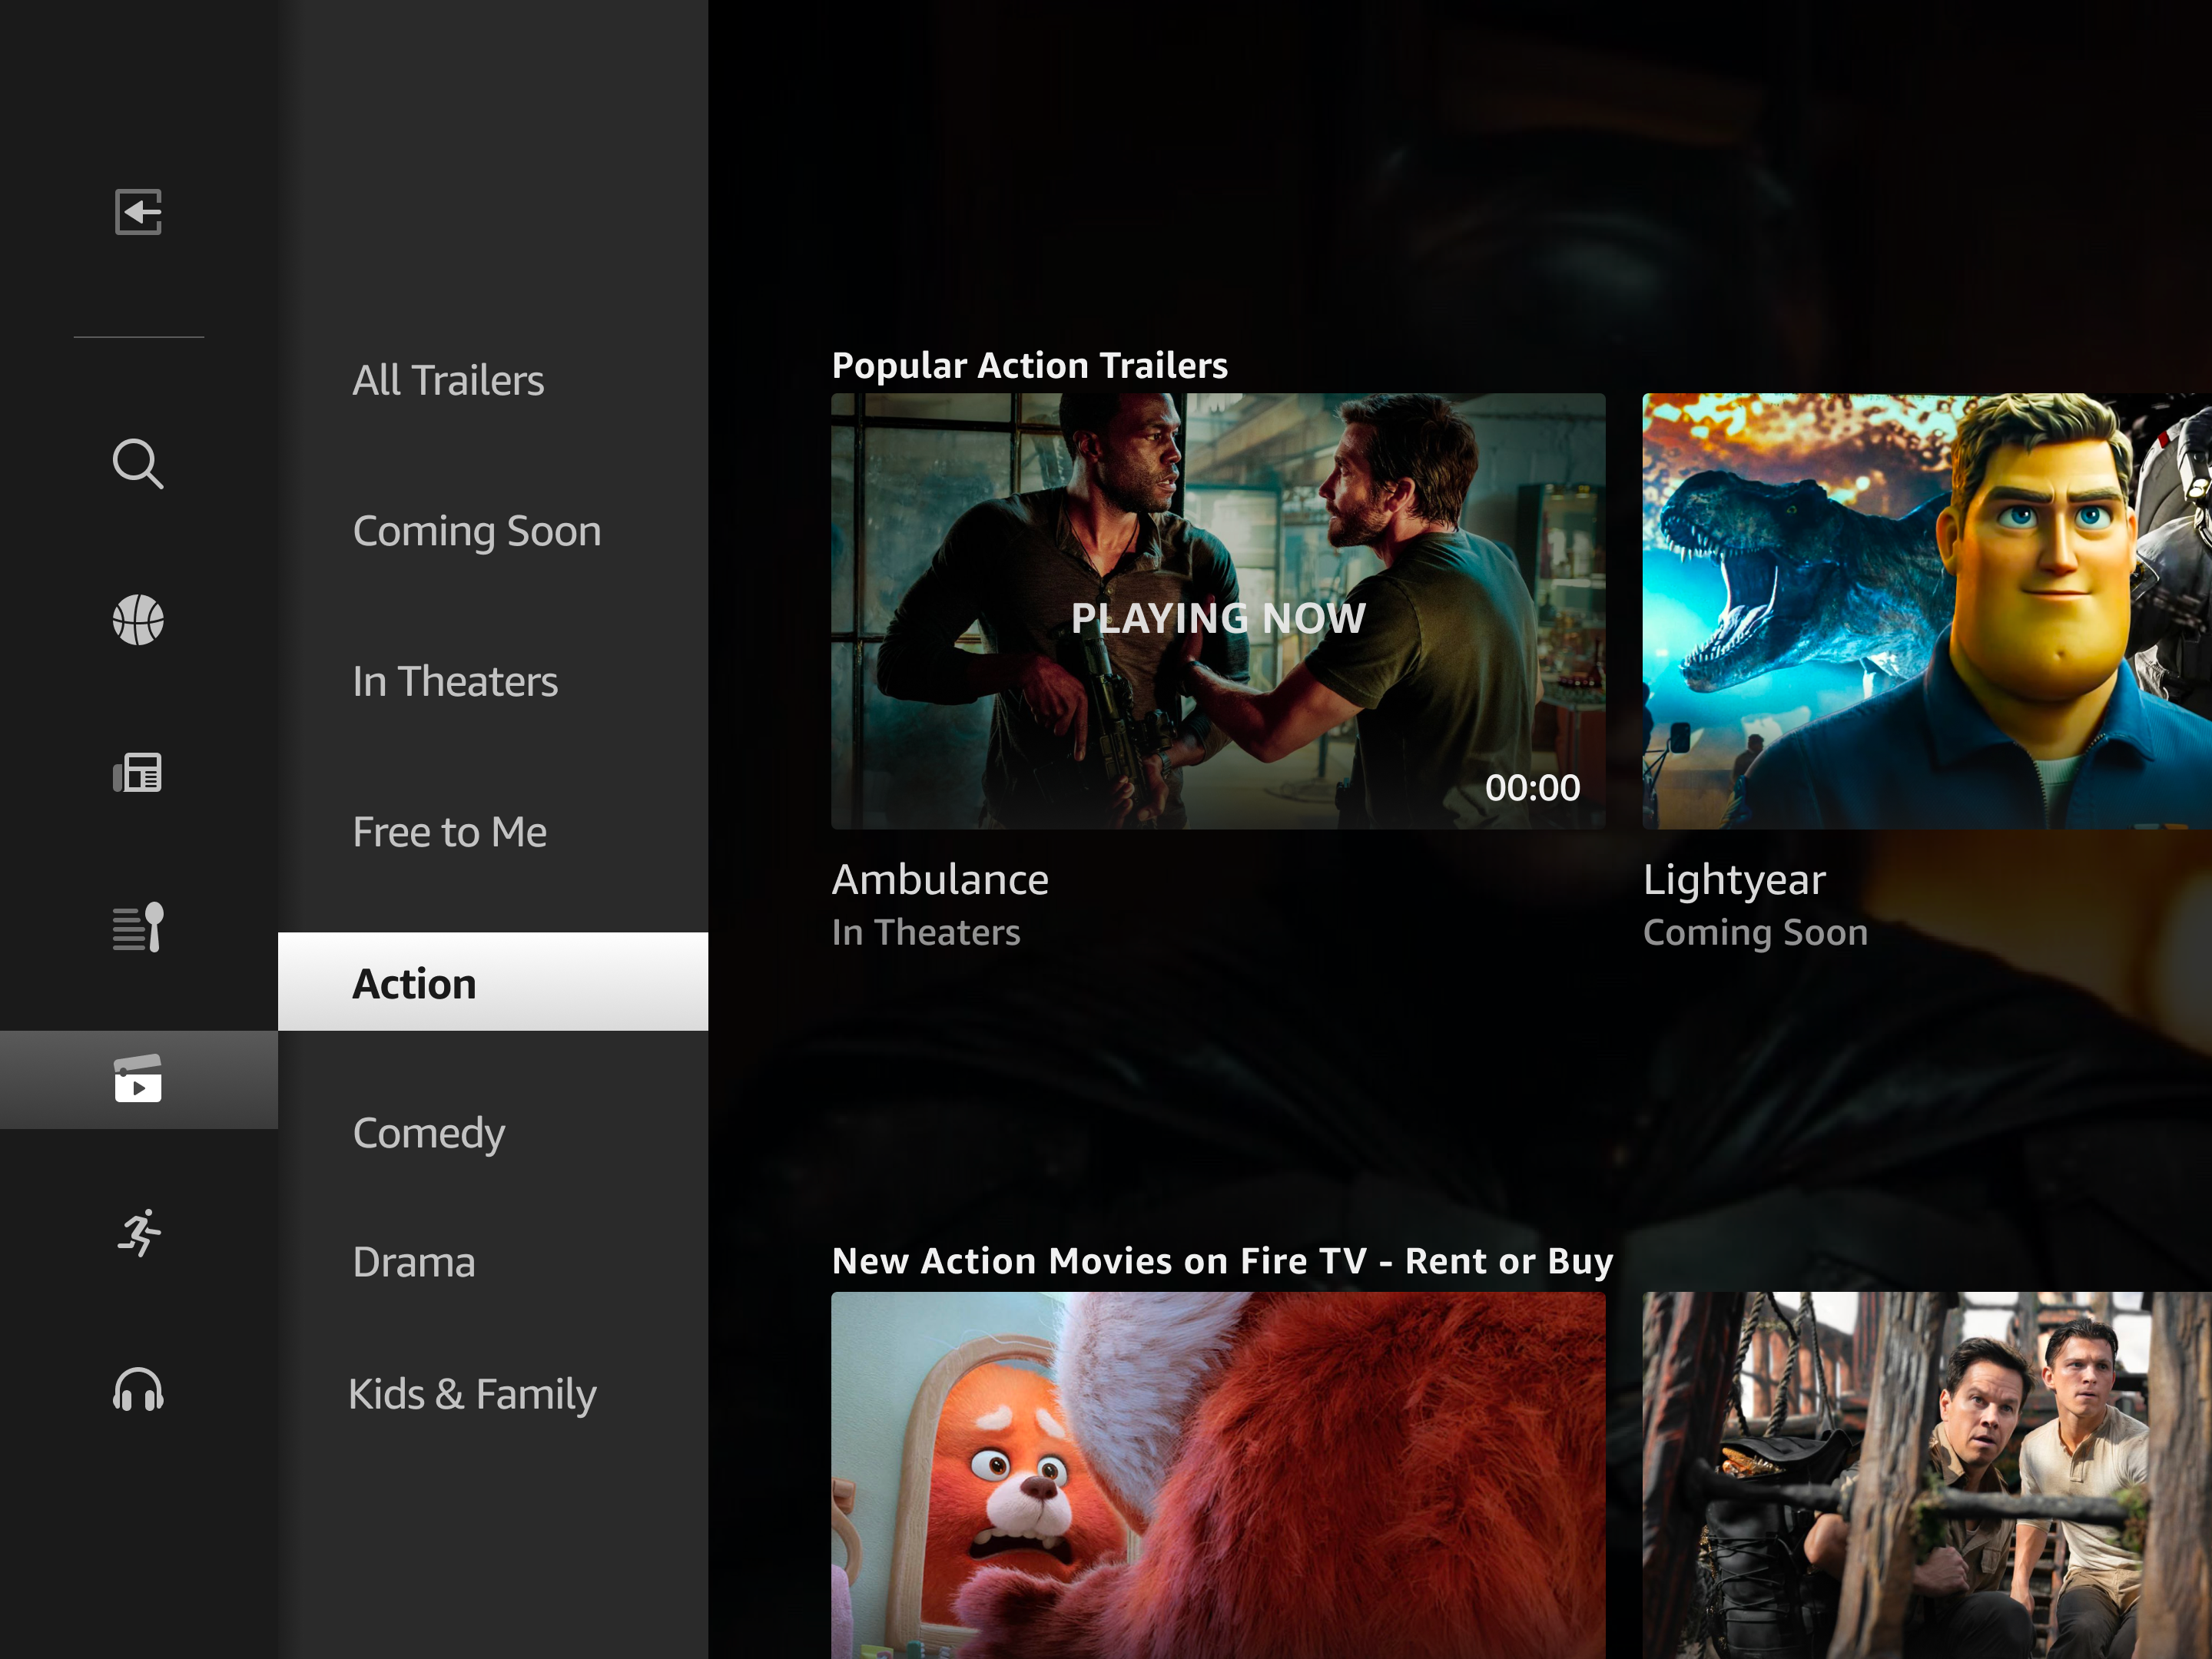The width and height of the screenshot is (2212, 1659).
Task: Click the Ambulance title text
Action: click(940, 879)
